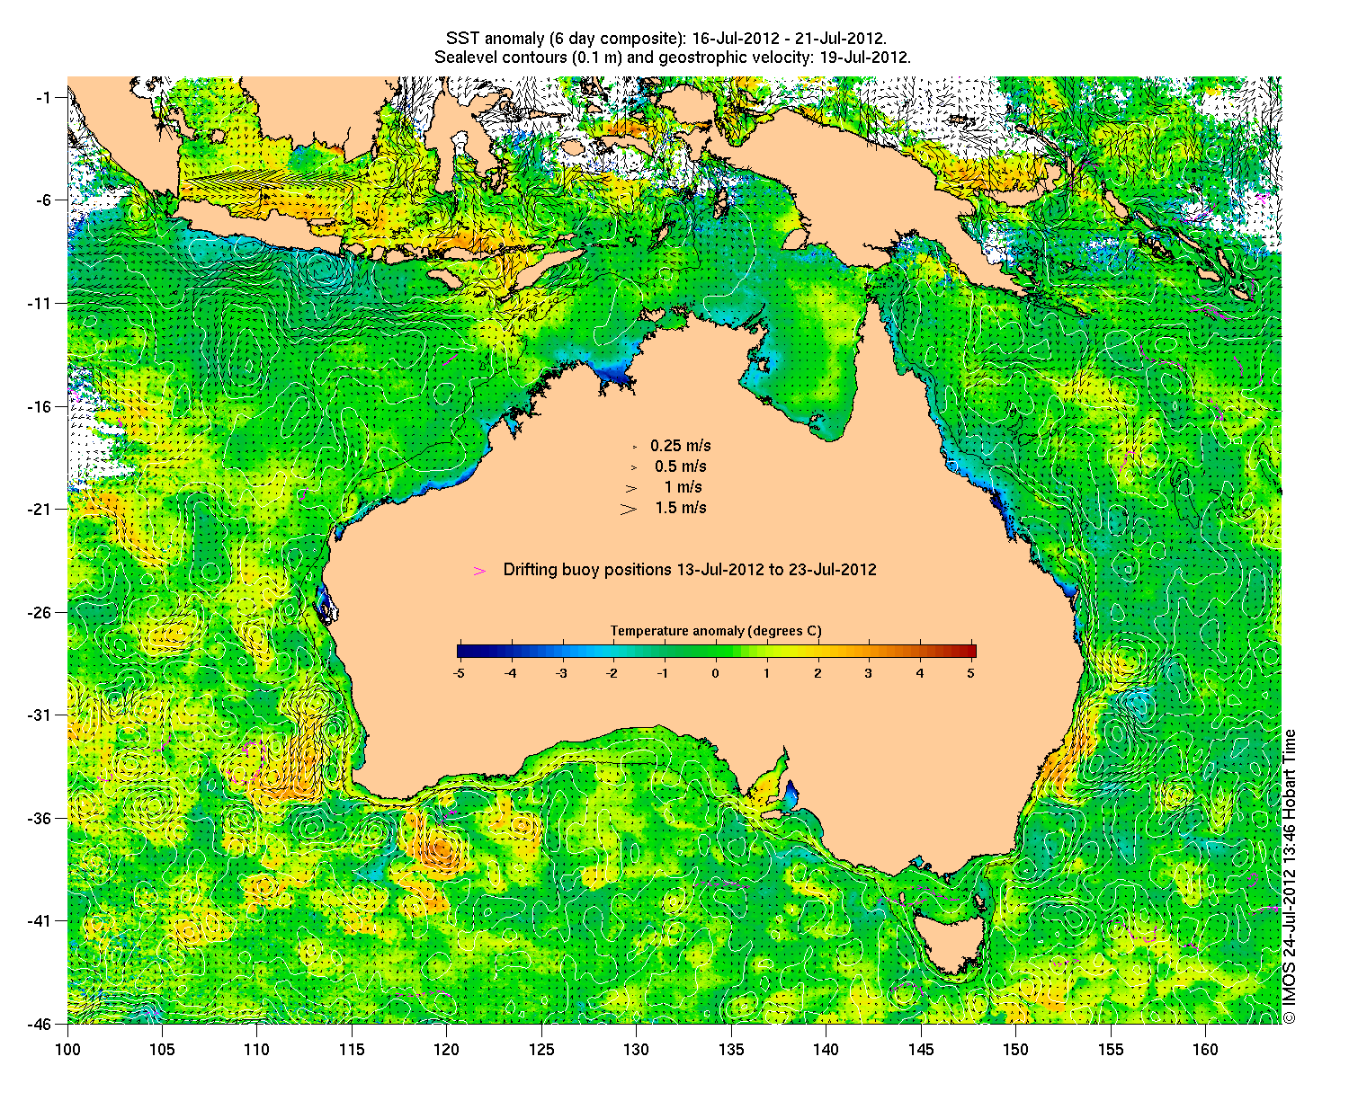This screenshot has height=1101, width=1349.
Task: Click the longitude axis label '110'
Action: [x=257, y=1049]
